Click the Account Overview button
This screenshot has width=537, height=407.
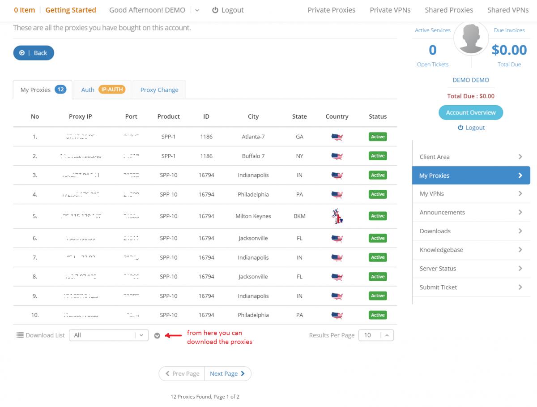coord(471,112)
